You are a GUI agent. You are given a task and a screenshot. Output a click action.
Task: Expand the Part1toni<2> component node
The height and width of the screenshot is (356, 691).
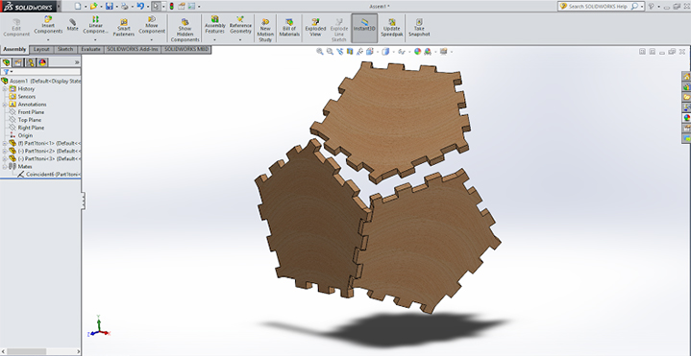coord(5,151)
